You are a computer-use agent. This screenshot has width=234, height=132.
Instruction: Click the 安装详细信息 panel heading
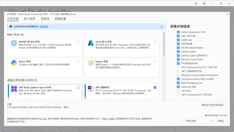(180, 26)
